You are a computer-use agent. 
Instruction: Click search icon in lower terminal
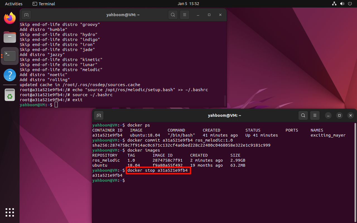pos(303,115)
